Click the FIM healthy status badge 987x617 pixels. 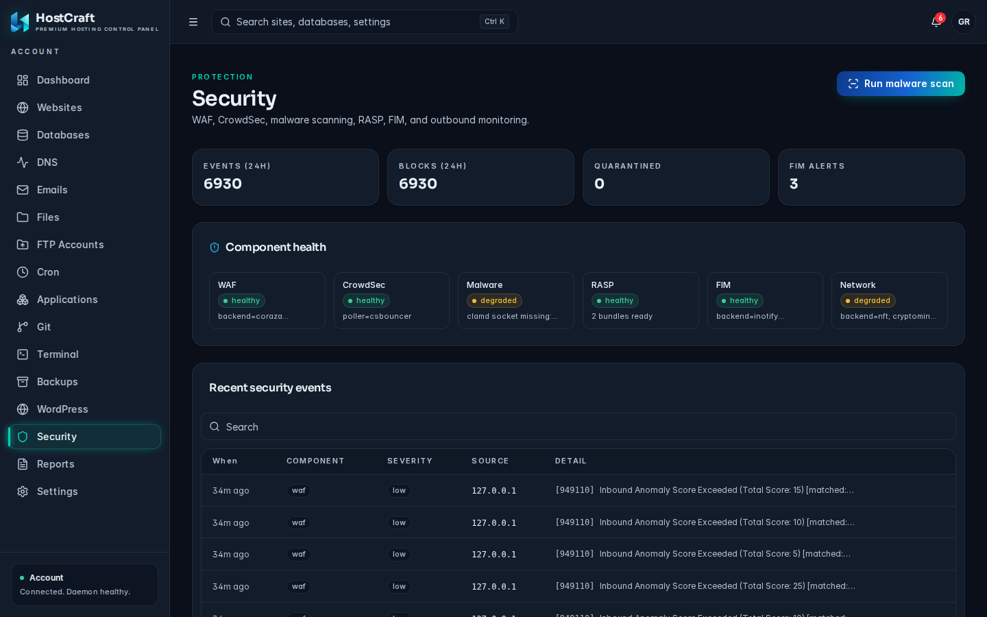740,300
